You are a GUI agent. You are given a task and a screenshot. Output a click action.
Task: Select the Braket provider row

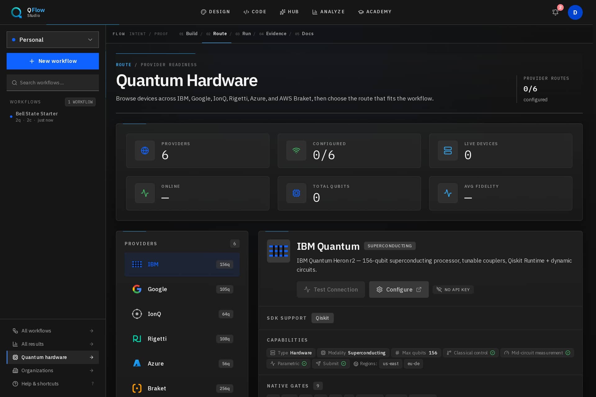tap(182, 388)
